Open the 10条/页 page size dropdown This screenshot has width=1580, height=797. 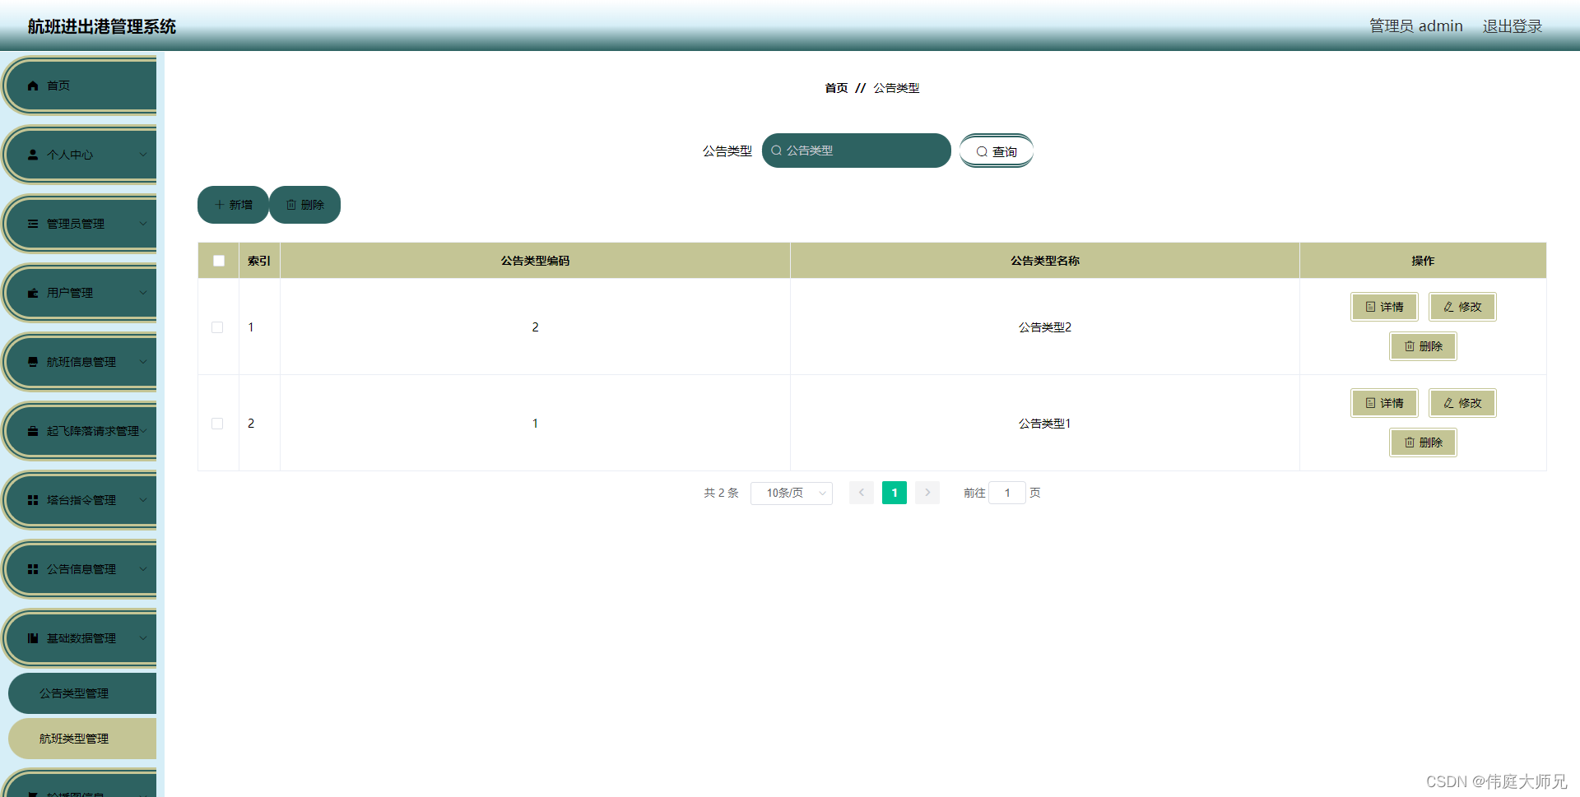click(792, 493)
